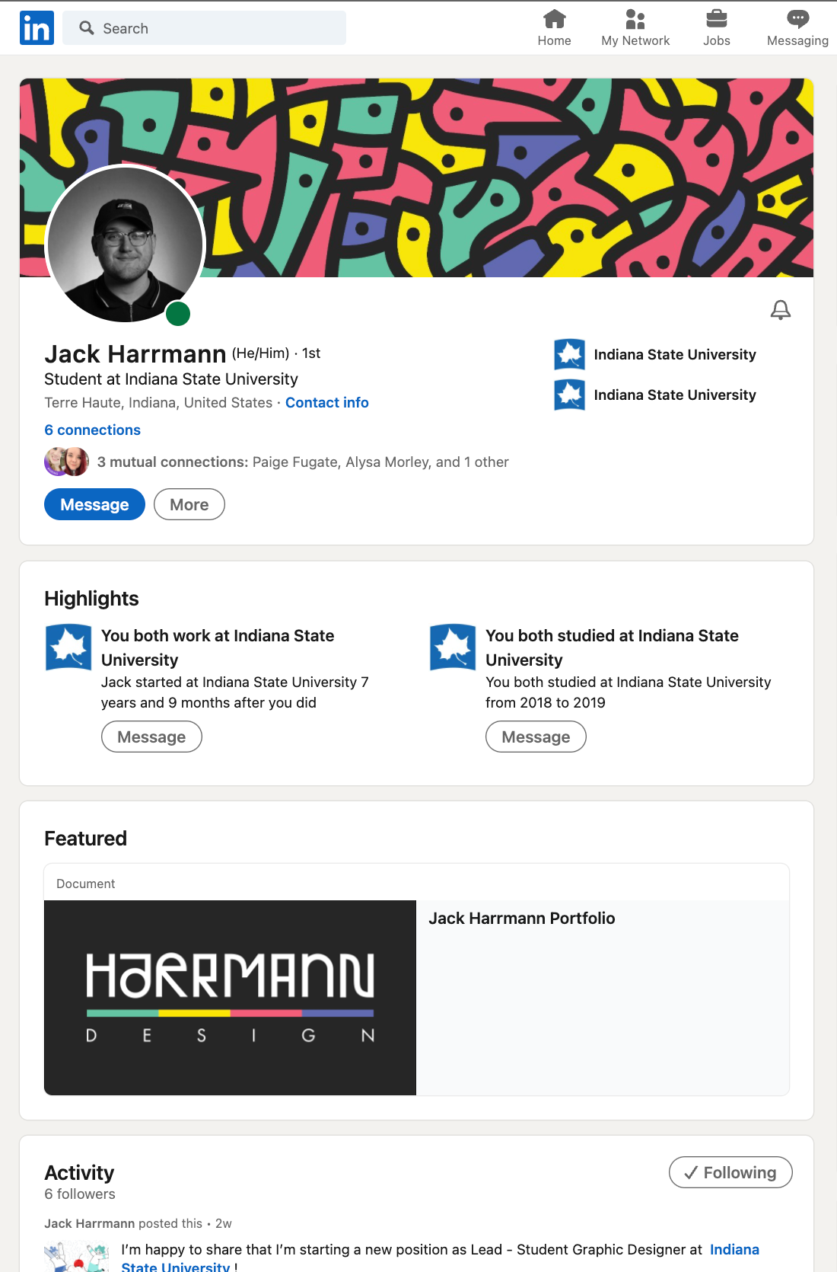Click the notification bell icon on profile
Viewport: 837px width, 1272px height.
click(x=781, y=310)
